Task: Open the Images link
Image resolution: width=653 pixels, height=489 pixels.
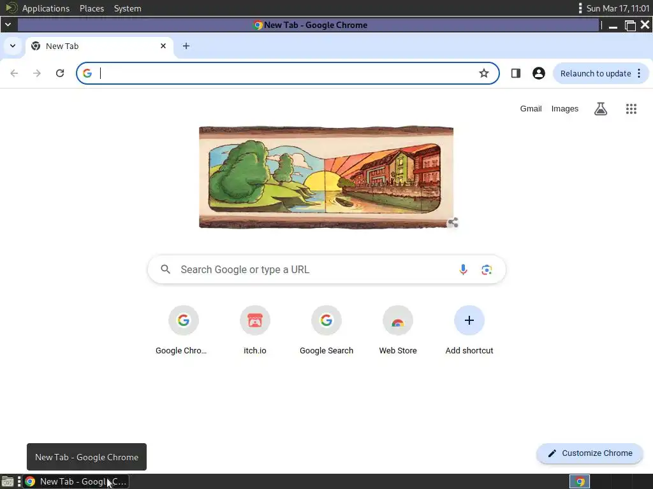Action: [x=565, y=108]
